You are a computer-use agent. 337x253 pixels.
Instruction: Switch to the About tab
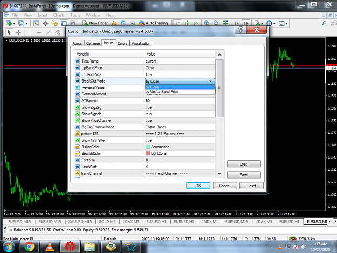point(77,43)
